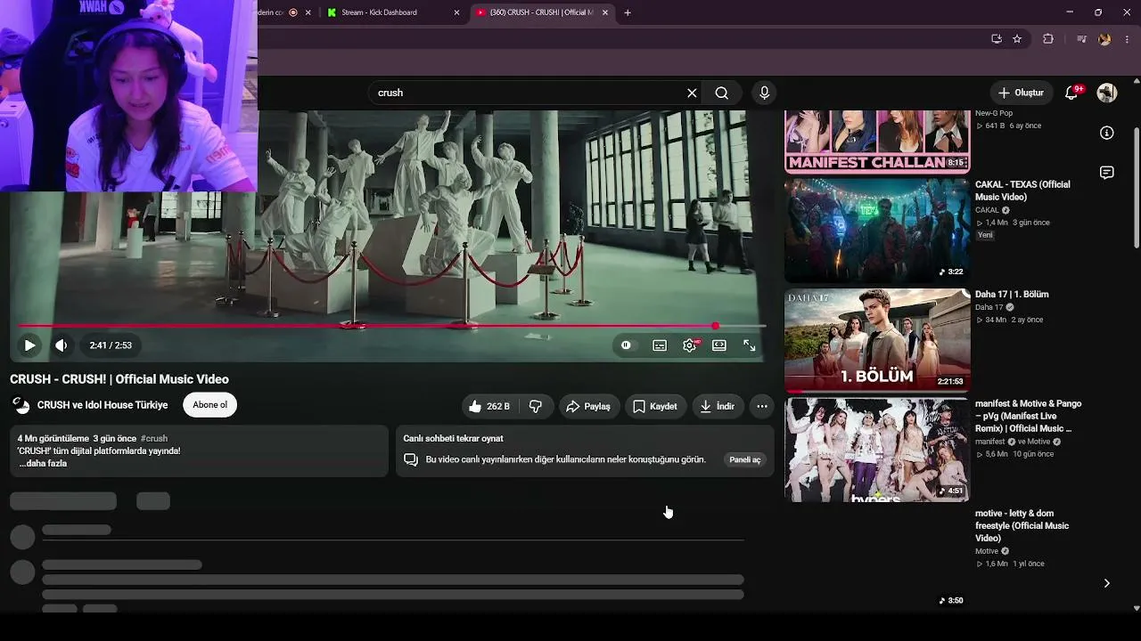Image resolution: width=1141 pixels, height=641 pixels.
Task: Click the 2:41 / 2:53 time display
Action: pyautogui.click(x=111, y=345)
